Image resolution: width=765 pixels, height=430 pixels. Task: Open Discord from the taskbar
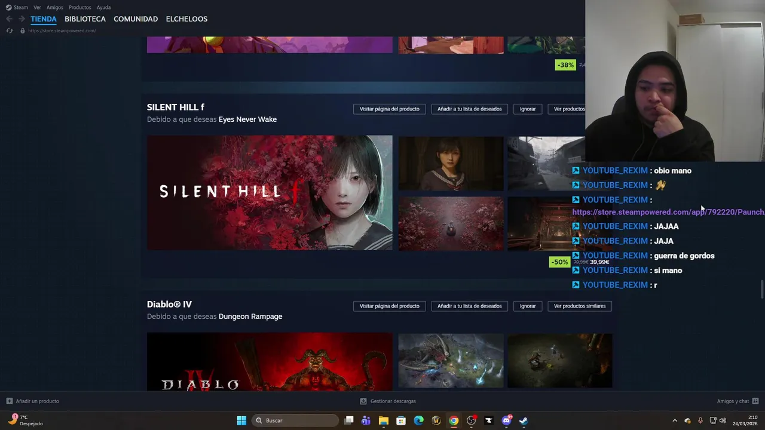506,420
